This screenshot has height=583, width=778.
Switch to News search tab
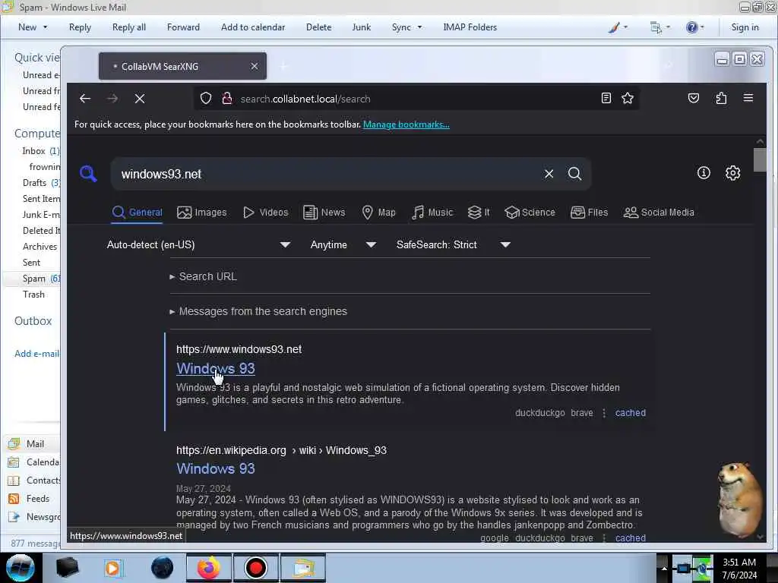pyautogui.click(x=324, y=213)
